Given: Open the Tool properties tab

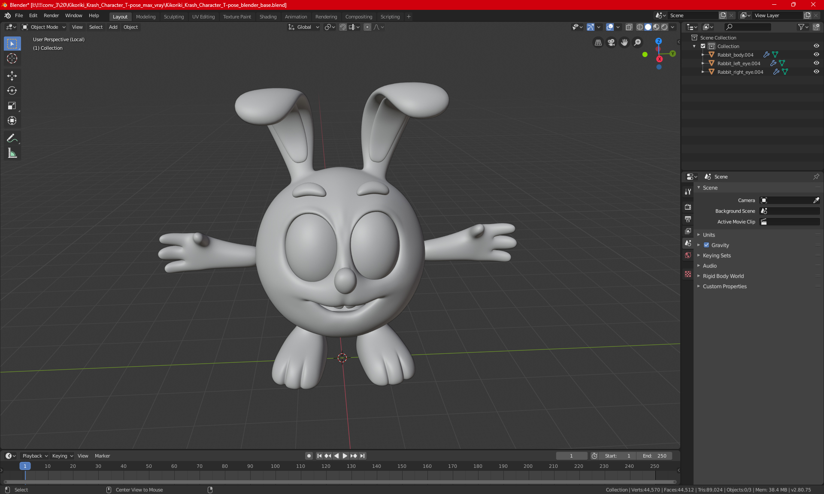Looking at the screenshot, I should point(688,192).
